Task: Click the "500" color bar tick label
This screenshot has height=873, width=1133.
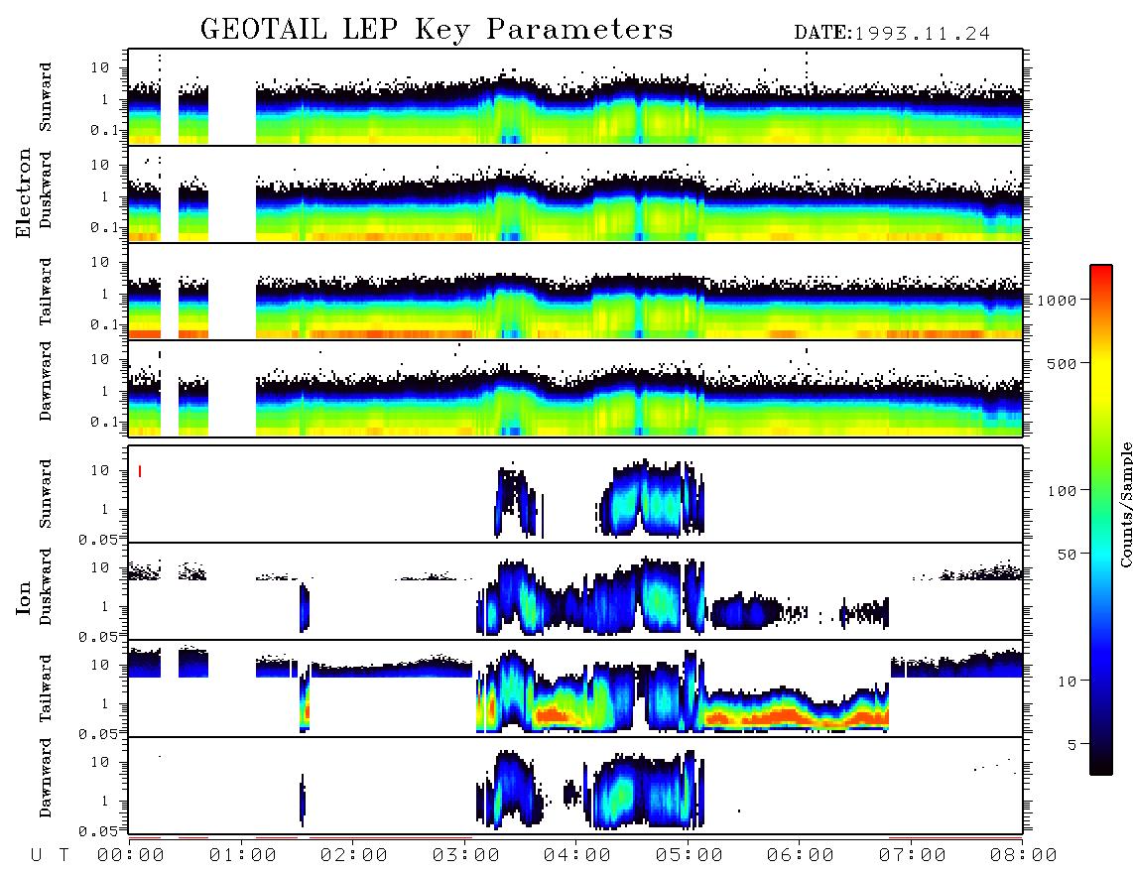Action: click(x=1062, y=364)
